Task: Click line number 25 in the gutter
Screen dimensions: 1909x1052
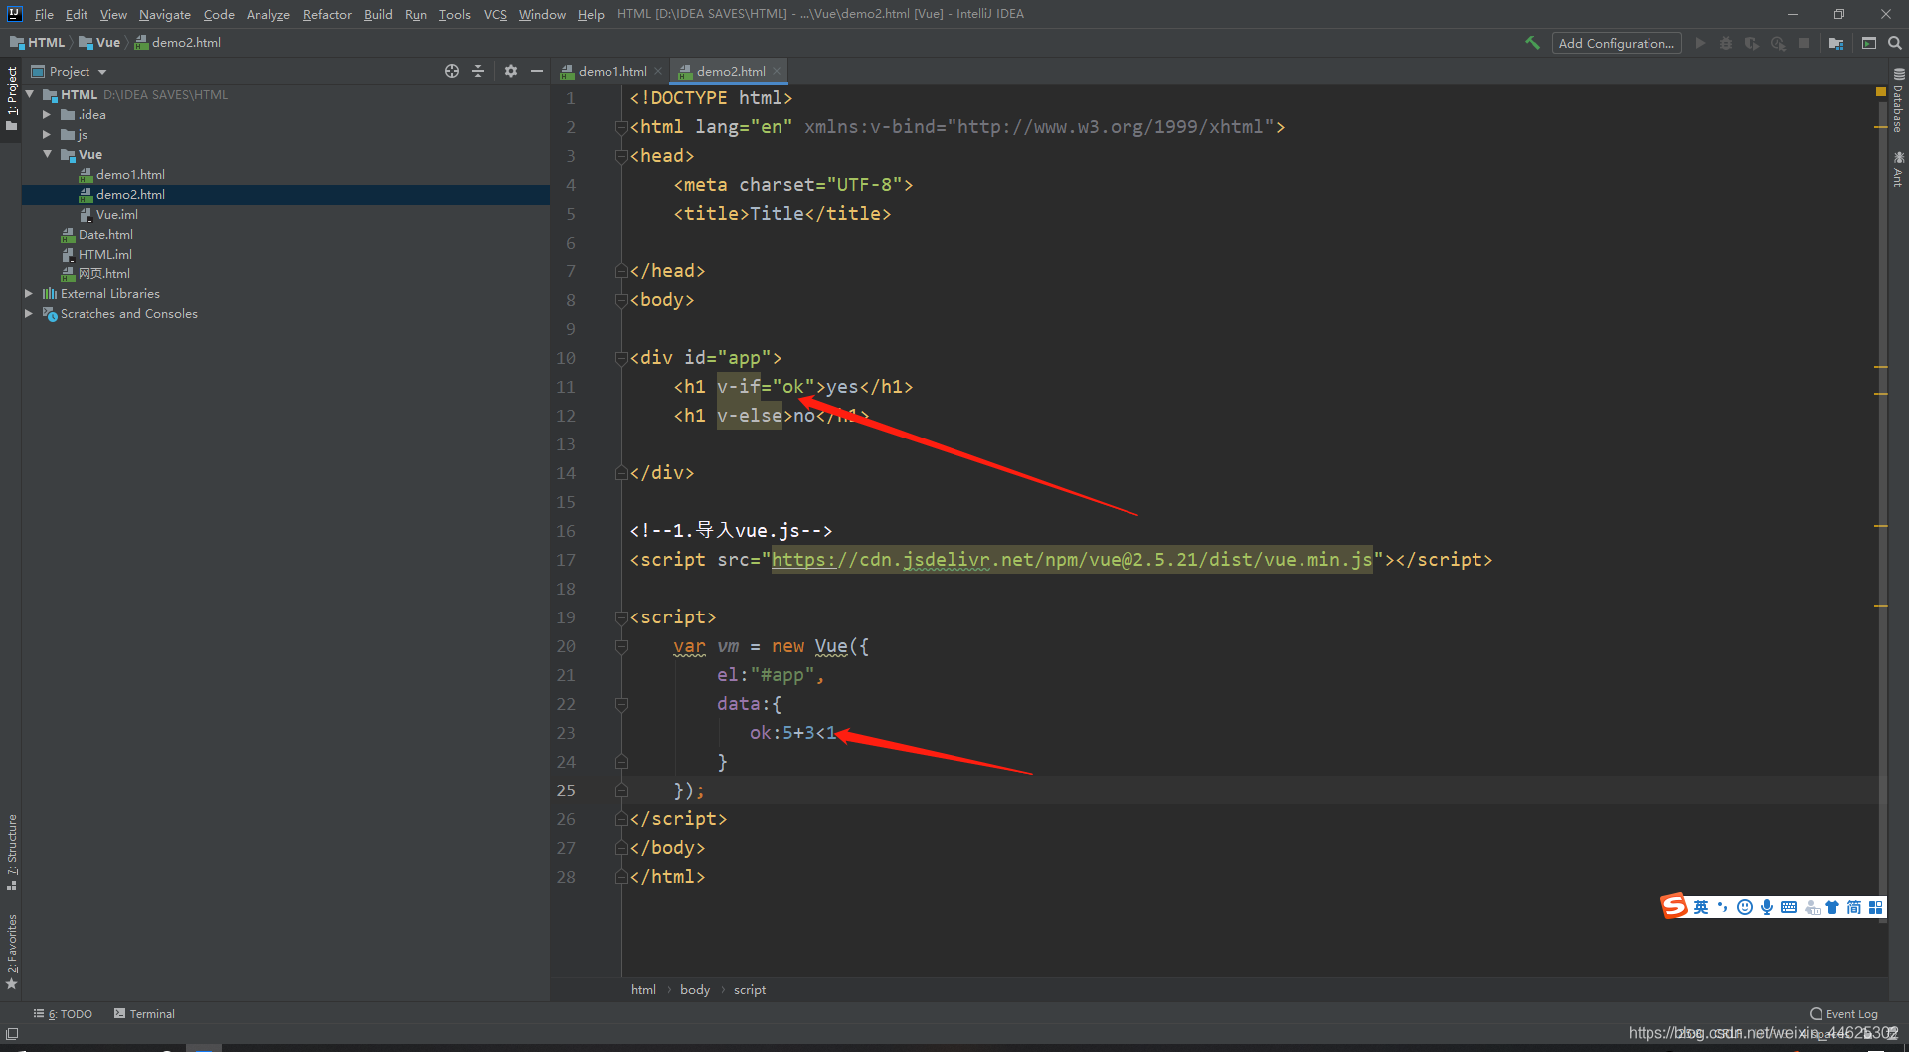Action: (566, 790)
